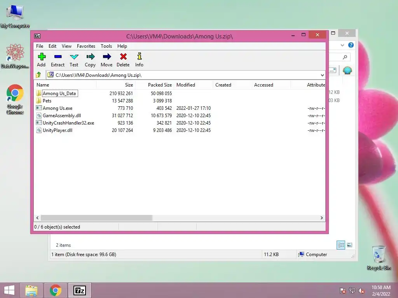Click the Explorer search magnifier icon

click(345, 57)
